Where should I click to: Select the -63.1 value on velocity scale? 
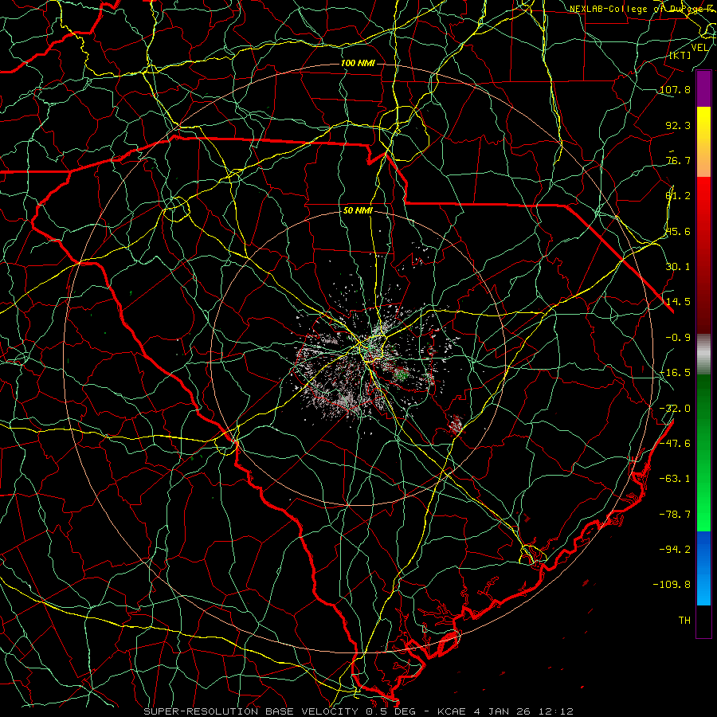tap(675, 478)
